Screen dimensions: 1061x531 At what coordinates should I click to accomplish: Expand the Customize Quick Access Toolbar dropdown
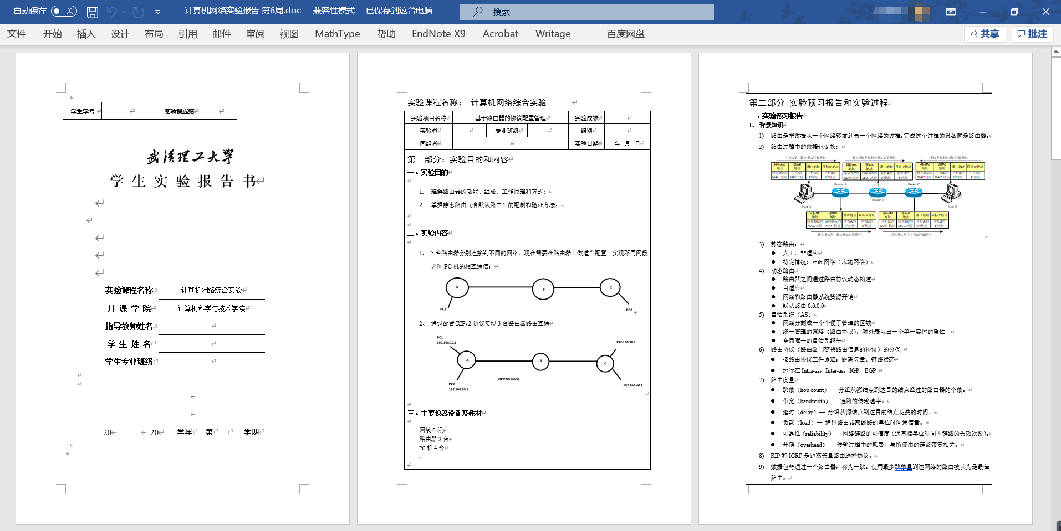157,12
